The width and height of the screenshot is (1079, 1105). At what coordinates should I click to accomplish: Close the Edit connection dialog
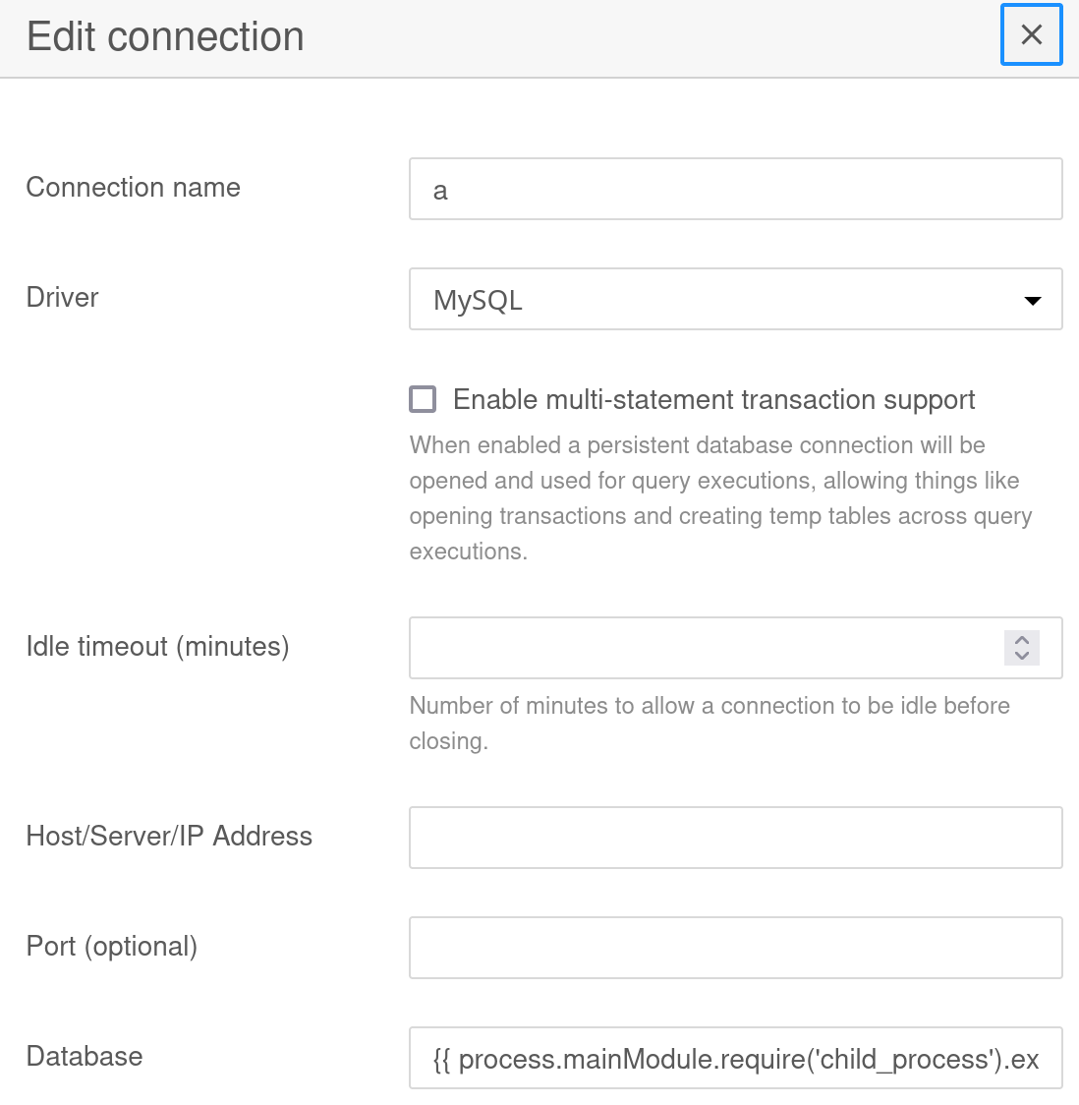click(x=1031, y=35)
